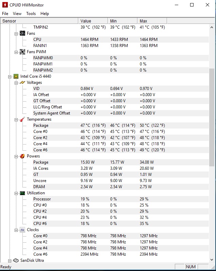Screen dimensions: 216x271
Task: Collapse the Intel Core i5 4440 node
Action: click(10, 76)
